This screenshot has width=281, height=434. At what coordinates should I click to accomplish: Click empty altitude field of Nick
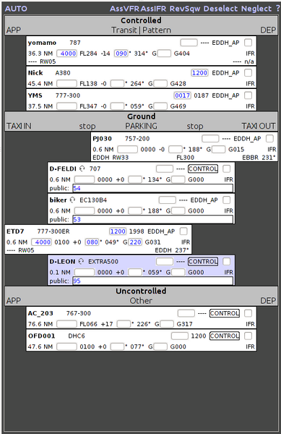[x=66, y=83]
